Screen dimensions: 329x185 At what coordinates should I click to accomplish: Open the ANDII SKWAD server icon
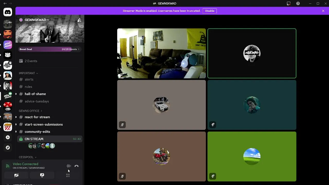coord(8,44)
